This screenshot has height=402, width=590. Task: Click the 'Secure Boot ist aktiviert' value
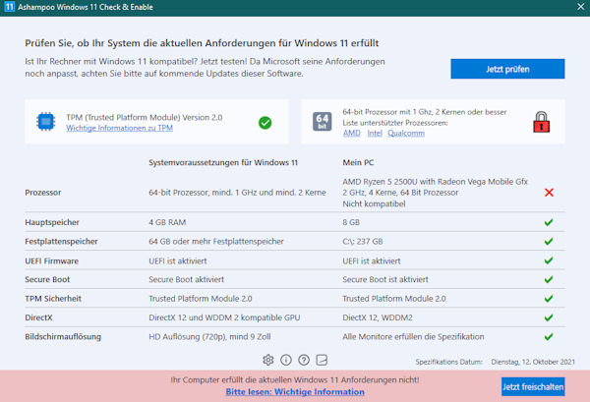coord(385,279)
